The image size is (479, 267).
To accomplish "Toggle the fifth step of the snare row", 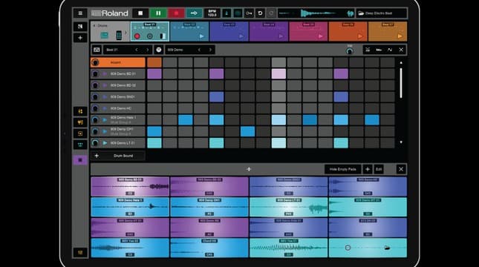I will tap(216, 96).
